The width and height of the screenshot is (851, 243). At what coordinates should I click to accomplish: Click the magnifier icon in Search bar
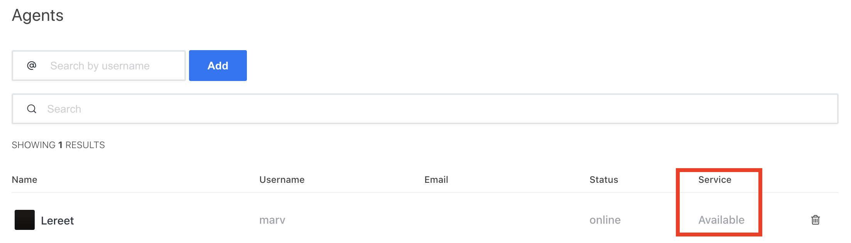(x=32, y=109)
